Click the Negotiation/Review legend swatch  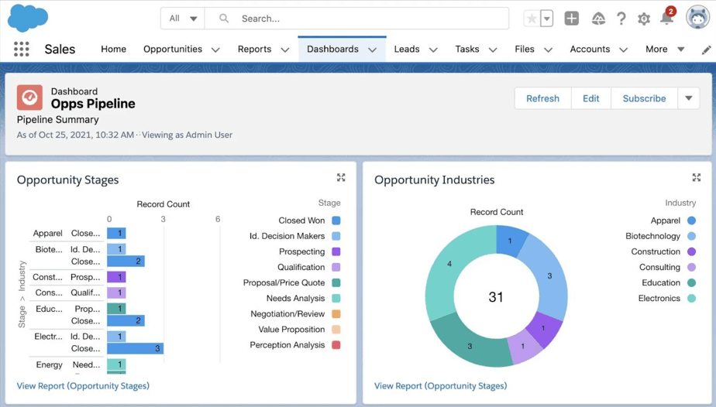tap(336, 314)
